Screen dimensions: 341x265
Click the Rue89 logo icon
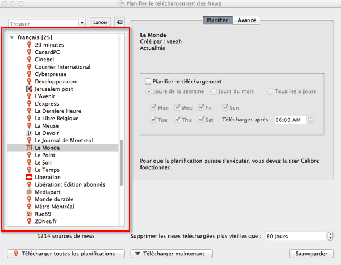(x=29, y=214)
